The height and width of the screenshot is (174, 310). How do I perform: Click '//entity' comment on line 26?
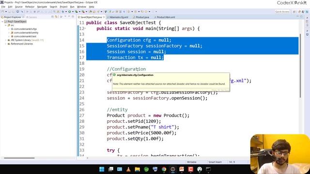[x=117, y=110]
